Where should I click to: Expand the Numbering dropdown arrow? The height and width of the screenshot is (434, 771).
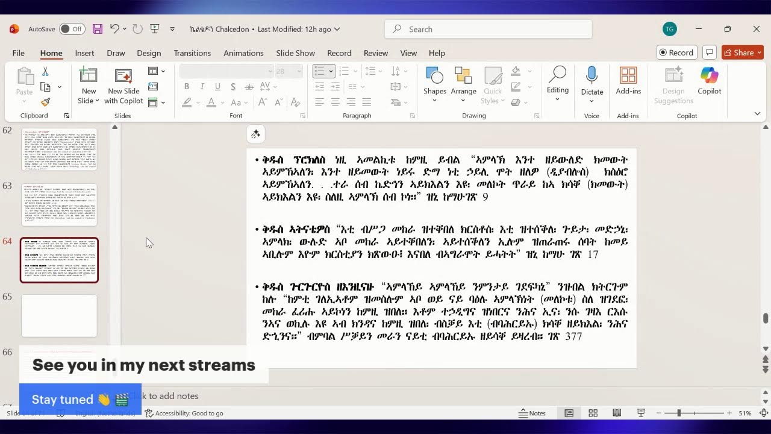click(355, 71)
